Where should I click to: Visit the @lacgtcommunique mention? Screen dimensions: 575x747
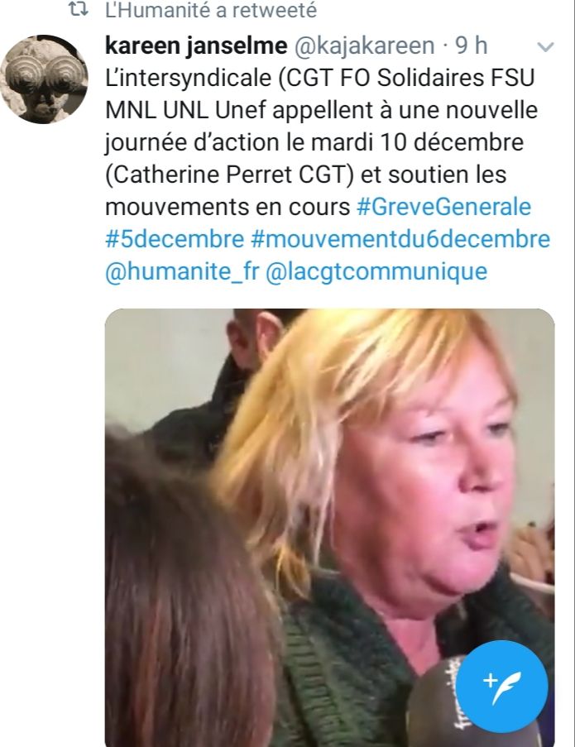tap(376, 271)
